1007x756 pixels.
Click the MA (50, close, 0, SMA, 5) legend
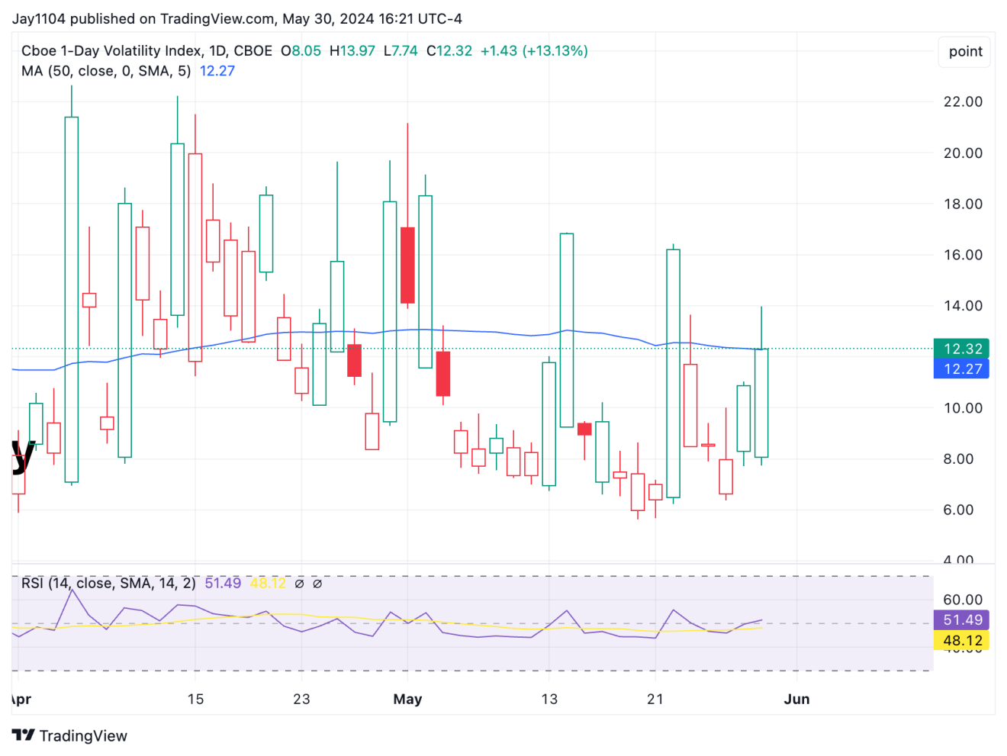(x=106, y=71)
